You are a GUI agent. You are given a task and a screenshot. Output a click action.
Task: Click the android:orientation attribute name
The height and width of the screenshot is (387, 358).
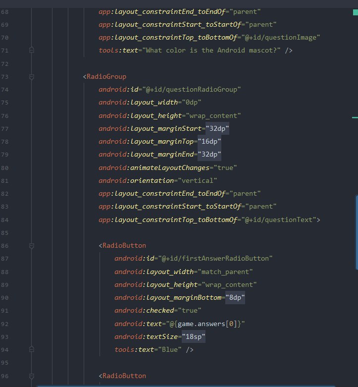(x=136, y=180)
